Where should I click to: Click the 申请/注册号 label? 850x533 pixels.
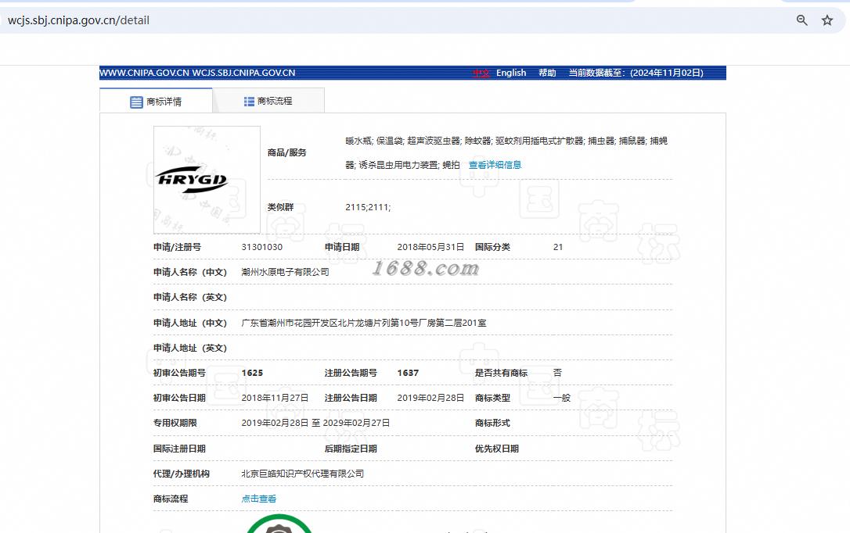point(177,247)
